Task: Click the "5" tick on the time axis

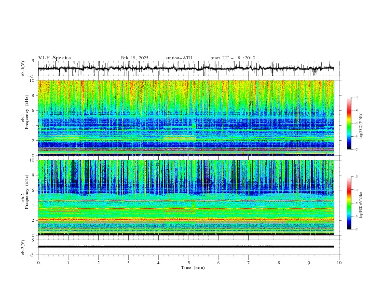Action: pyautogui.click(x=189, y=263)
